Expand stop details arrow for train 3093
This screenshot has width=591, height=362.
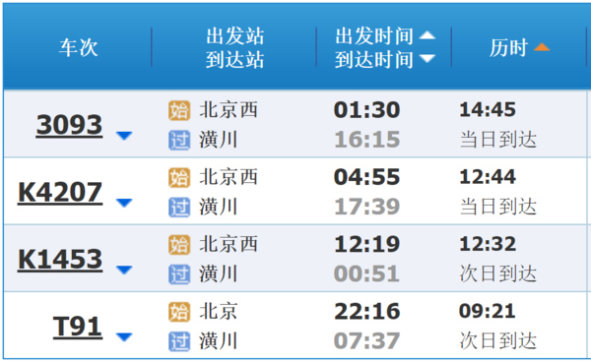click(x=124, y=136)
